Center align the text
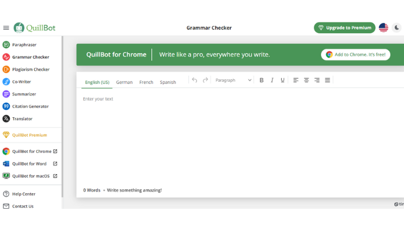The width and height of the screenshot is (404, 230). [306, 80]
